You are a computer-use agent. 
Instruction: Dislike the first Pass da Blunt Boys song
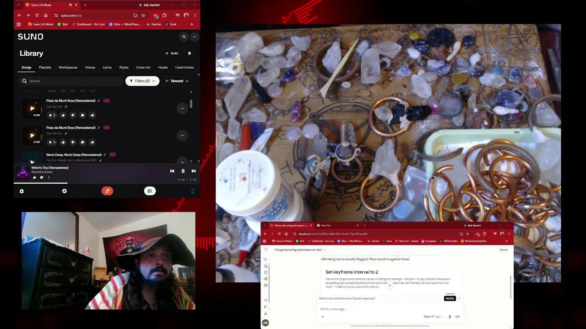pyautogui.click(x=73, y=115)
